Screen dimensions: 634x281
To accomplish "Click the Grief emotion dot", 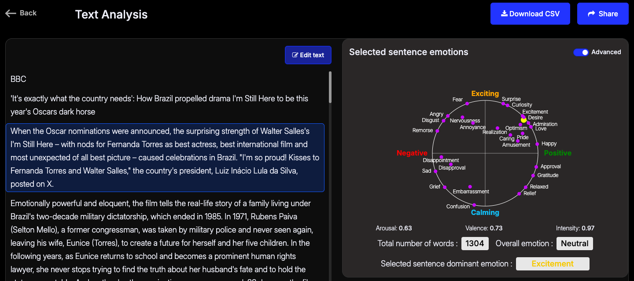I will (445, 187).
